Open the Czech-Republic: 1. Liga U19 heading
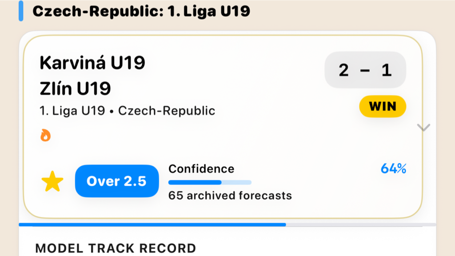This screenshot has width=455, height=256. [141, 11]
